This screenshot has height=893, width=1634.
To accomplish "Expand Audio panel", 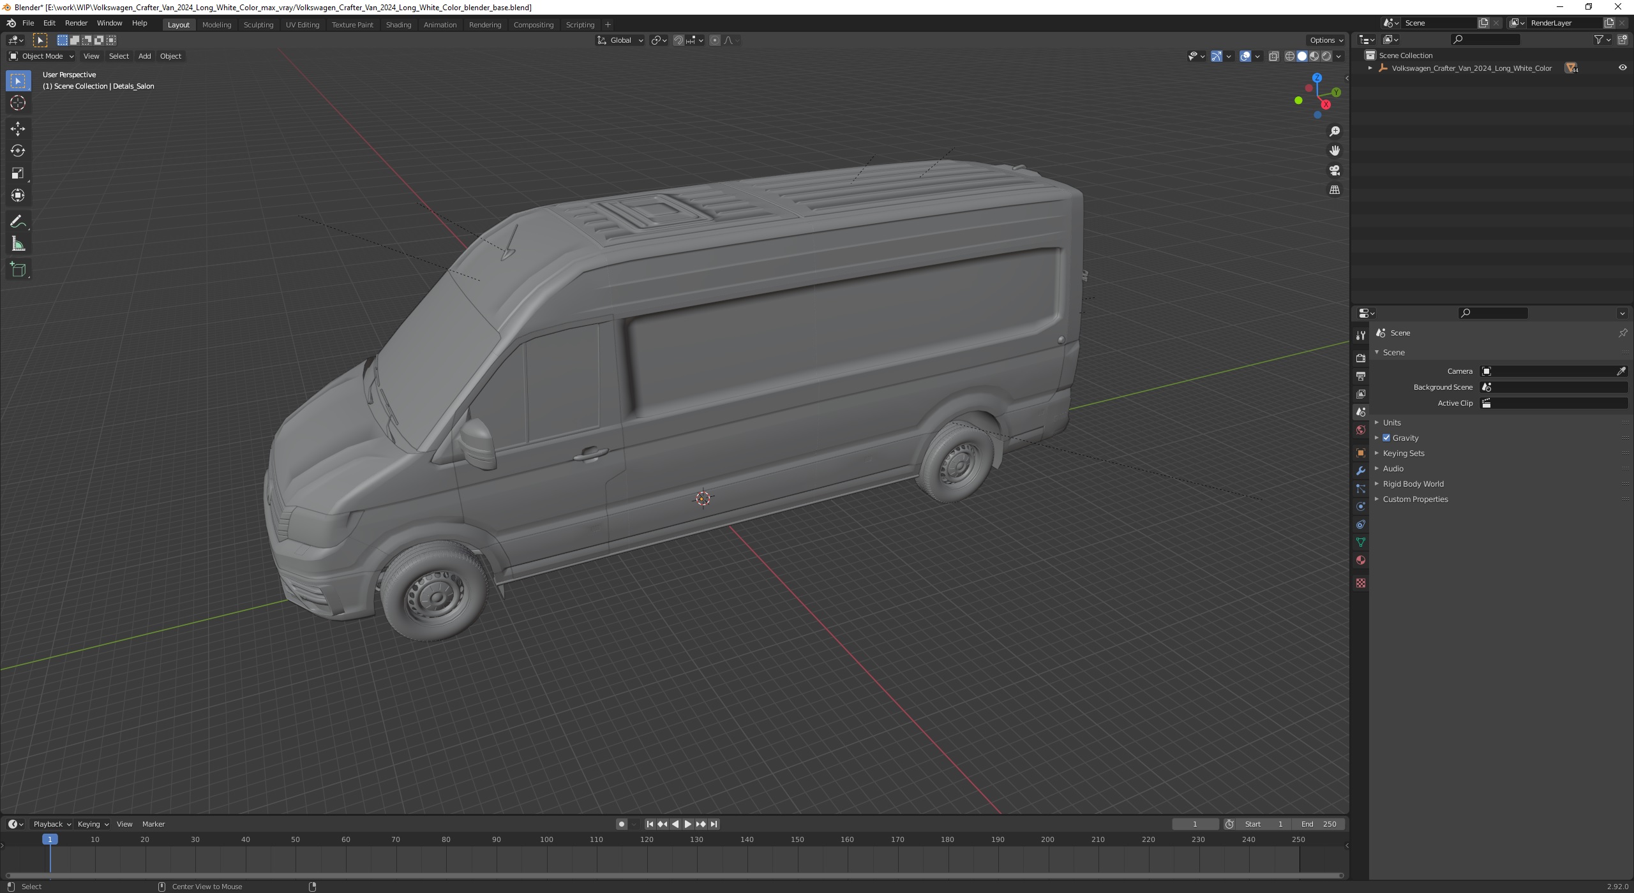I will 1393,468.
